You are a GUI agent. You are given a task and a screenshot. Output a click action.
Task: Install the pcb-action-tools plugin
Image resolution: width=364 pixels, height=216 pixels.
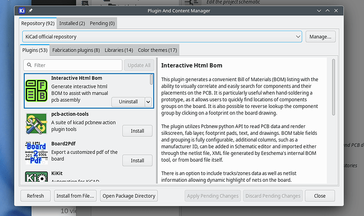pyautogui.click(x=137, y=131)
